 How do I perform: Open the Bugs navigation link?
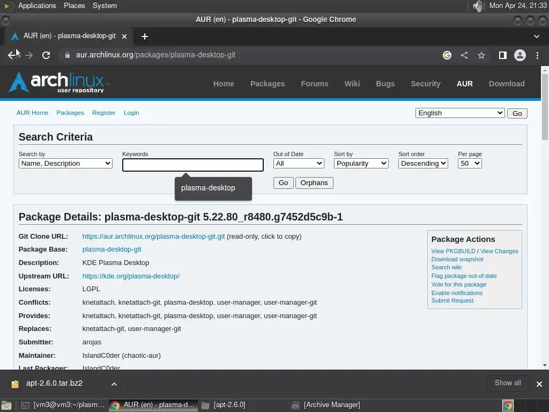tap(385, 84)
